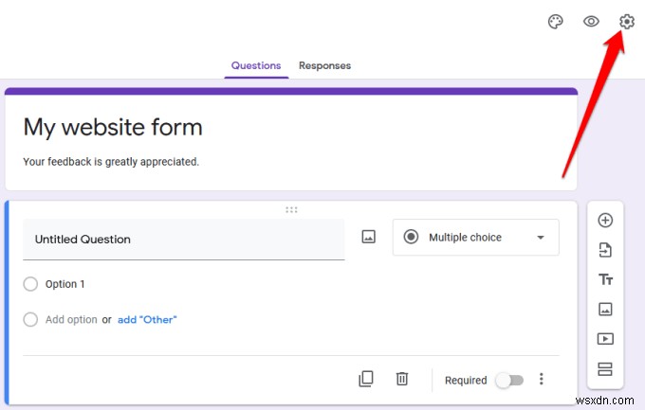
Task: Import questions using sidebar icon
Action: tap(605, 250)
